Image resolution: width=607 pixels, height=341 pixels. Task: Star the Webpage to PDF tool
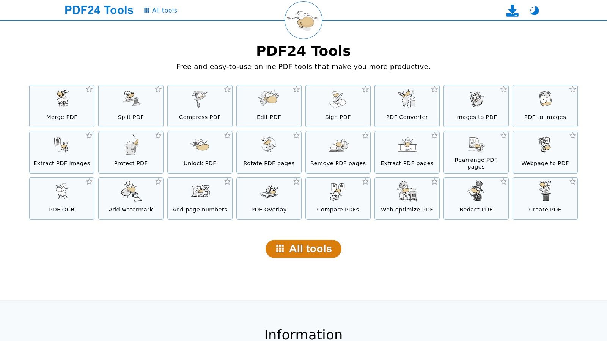tap(572, 136)
